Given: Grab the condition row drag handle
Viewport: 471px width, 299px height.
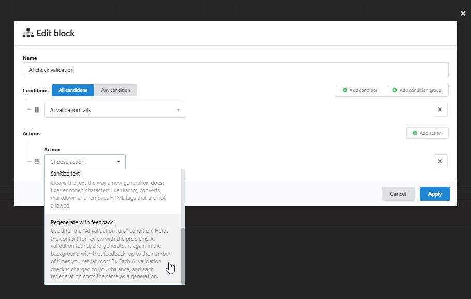Looking at the screenshot, I should pos(37,110).
